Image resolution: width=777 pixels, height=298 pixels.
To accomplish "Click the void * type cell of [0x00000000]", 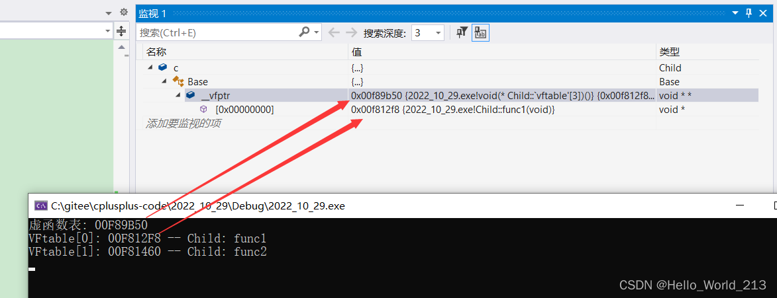I will 672,109.
